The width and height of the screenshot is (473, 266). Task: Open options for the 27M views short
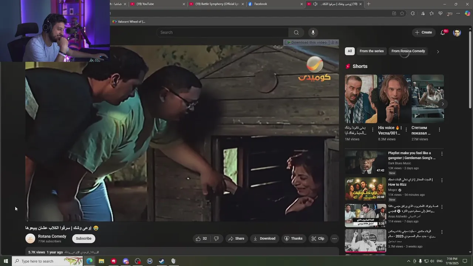(x=439, y=130)
